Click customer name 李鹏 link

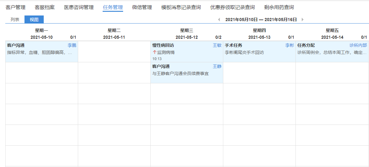[x=72, y=45]
